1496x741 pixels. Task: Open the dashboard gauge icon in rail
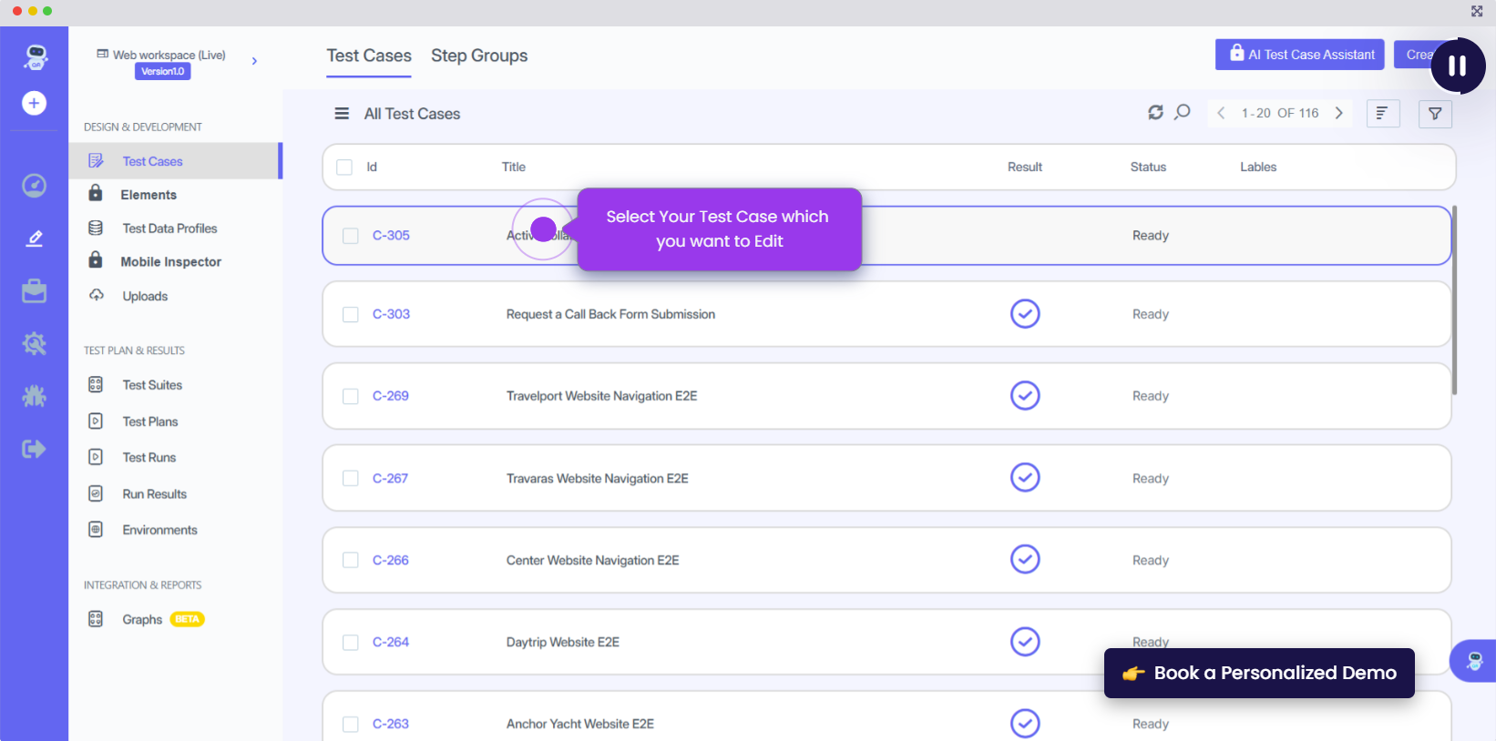click(34, 186)
